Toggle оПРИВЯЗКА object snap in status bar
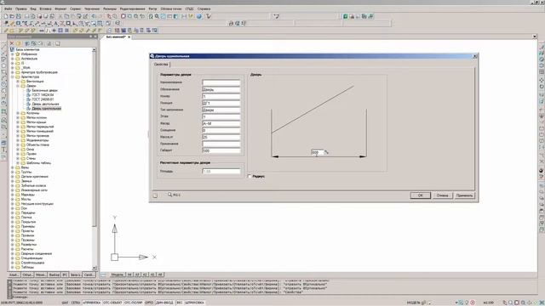This screenshot has height=306, width=545. coord(92,303)
